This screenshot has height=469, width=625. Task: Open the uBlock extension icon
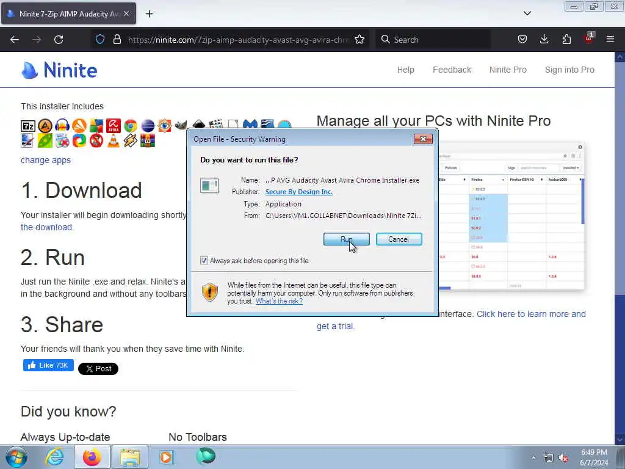[589, 38]
